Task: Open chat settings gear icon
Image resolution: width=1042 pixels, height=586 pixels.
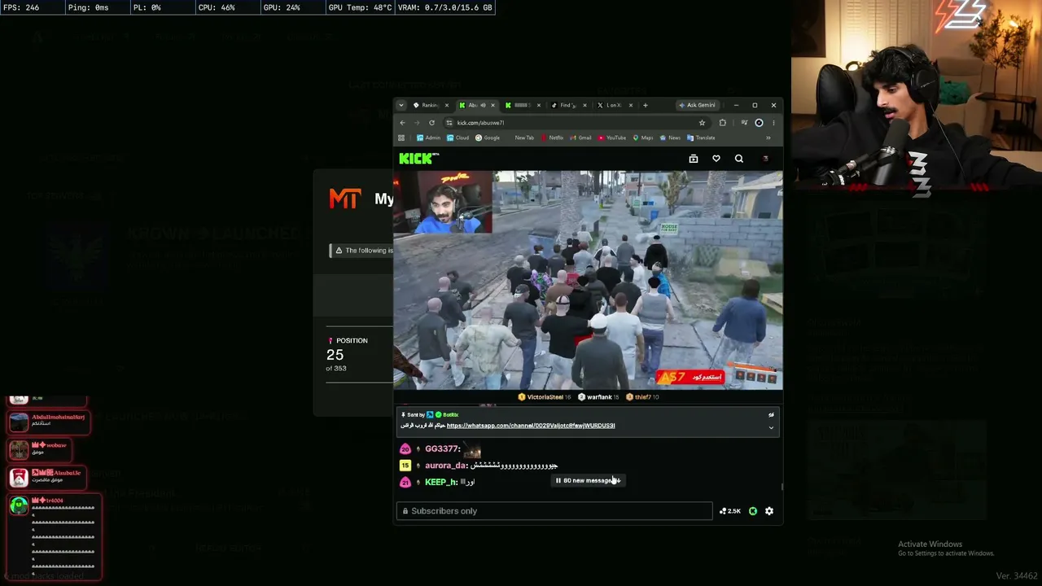Action: (x=769, y=511)
